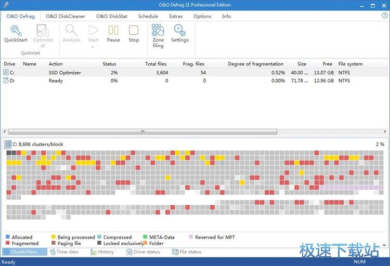Click the Being processed yellow swatch
The height and width of the screenshot is (266, 390).
[x=53, y=237]
